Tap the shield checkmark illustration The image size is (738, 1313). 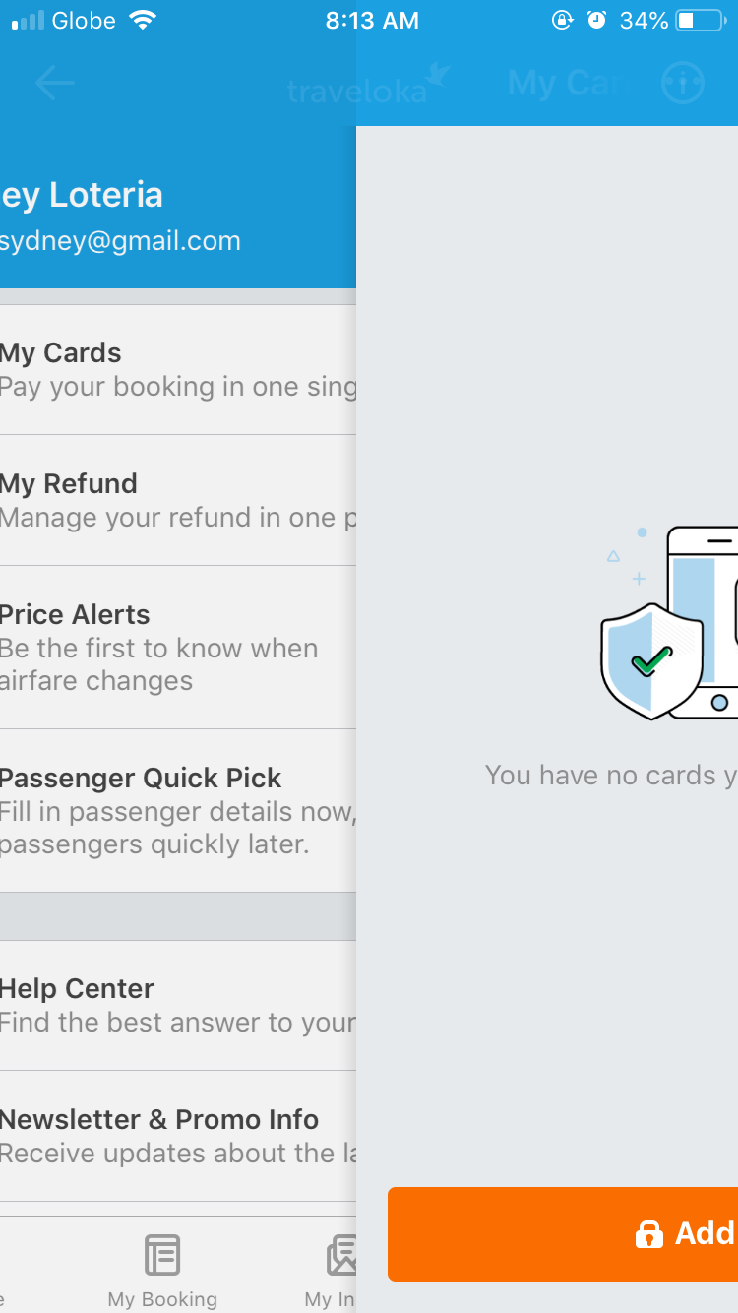(x=651, y=660)
